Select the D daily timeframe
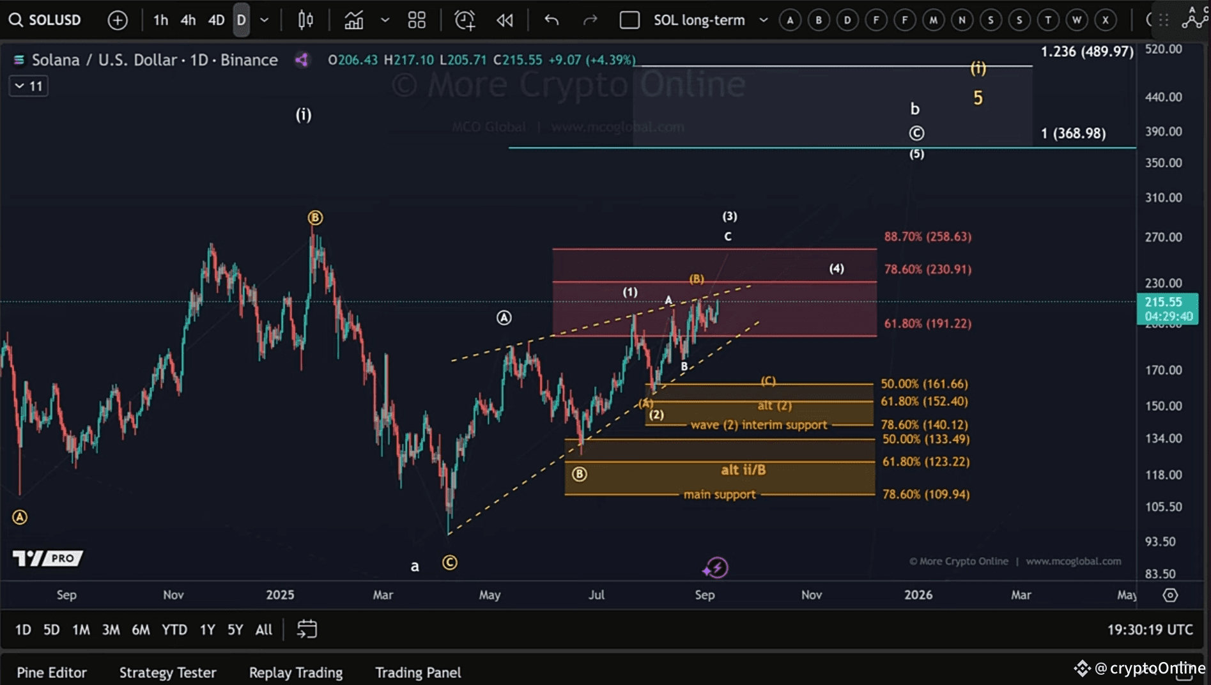Viewport: 1211px width, 685px height. pyautogui.click(x=241, y=20)
